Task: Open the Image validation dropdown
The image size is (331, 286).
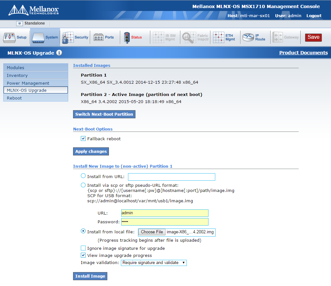Action: pyautogui.click(x=154, y=263)
